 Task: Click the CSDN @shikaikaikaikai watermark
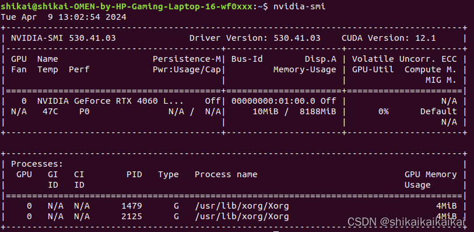406,222
